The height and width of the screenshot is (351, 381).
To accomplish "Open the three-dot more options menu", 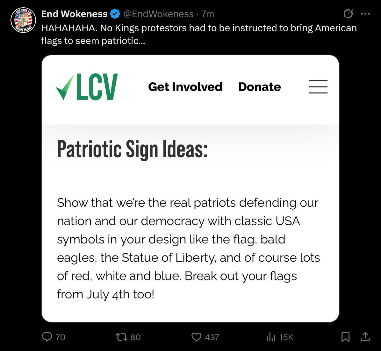I will 365,14.
